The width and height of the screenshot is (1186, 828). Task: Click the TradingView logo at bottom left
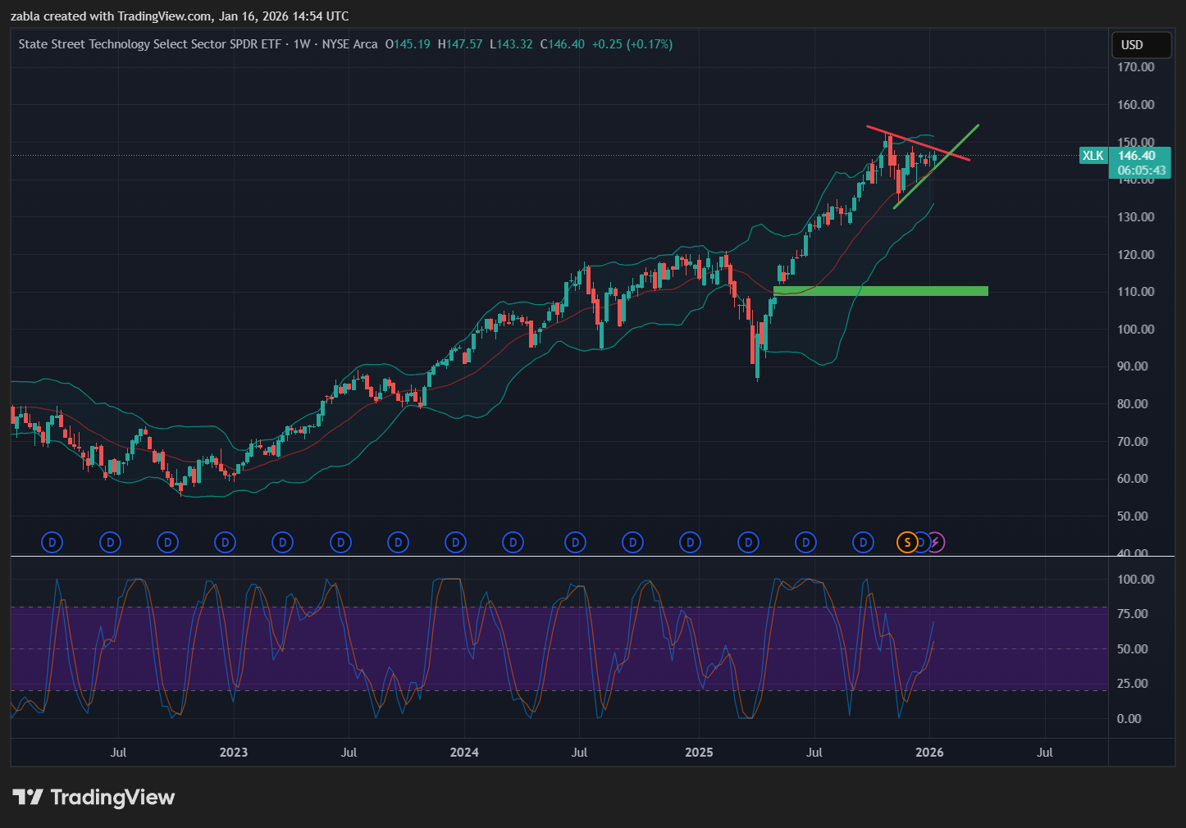coord(94,798)
